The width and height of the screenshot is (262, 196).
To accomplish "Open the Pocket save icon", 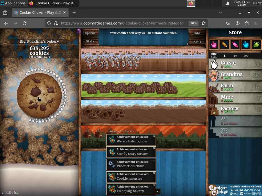I will pyautogui.click(x=228, y=23).
